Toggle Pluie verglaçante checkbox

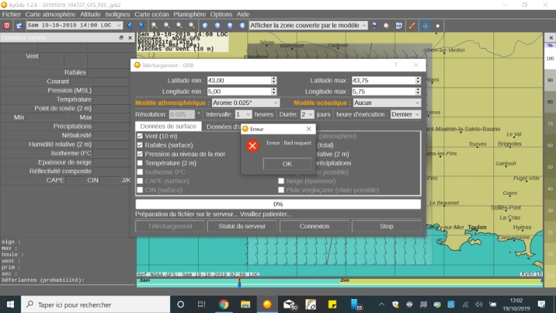[281, 190]
